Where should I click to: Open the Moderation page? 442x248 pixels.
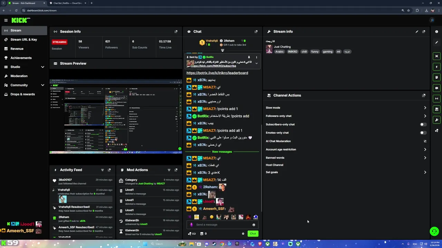24,76
